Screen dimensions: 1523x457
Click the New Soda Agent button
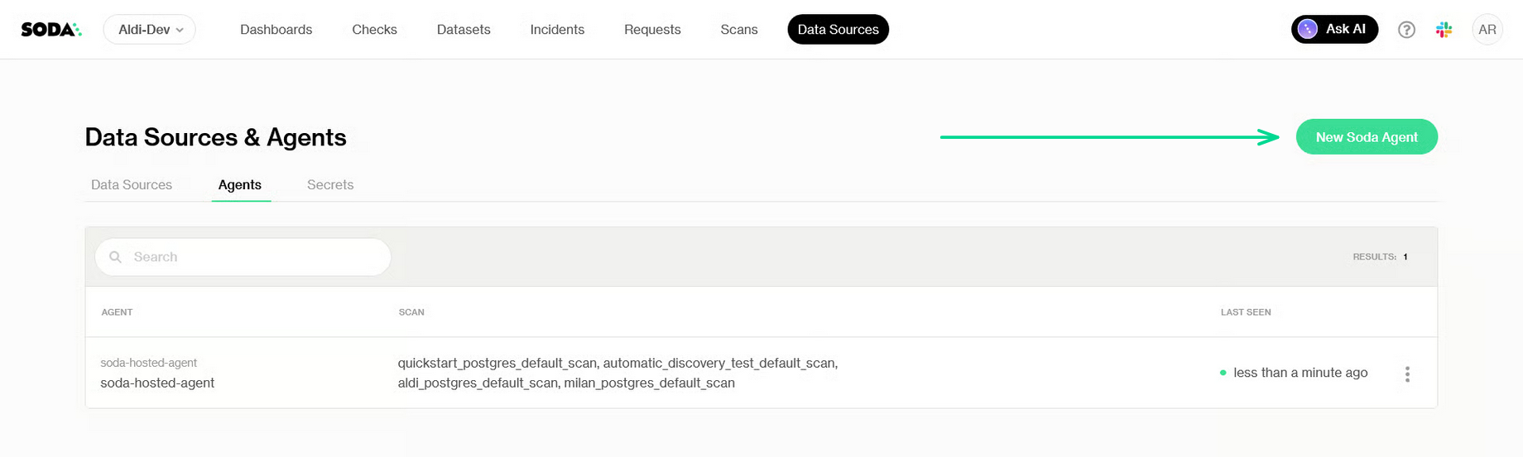pyautogui.click(x=1366, y=137)
